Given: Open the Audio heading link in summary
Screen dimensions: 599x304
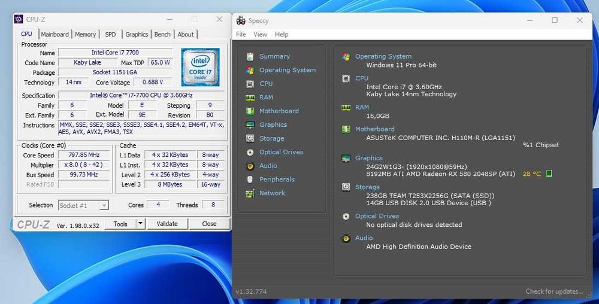Looking at the screenshot, I should click(x=364, y=238).
